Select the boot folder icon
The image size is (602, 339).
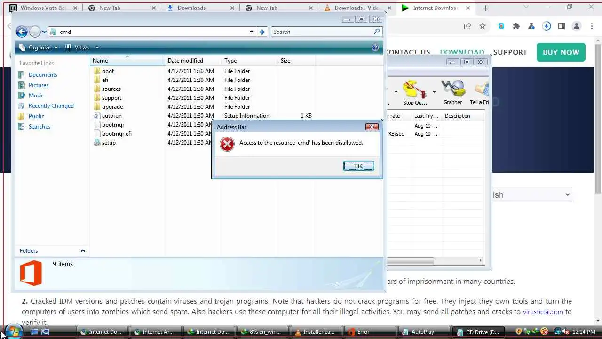(x=97, y=71)
